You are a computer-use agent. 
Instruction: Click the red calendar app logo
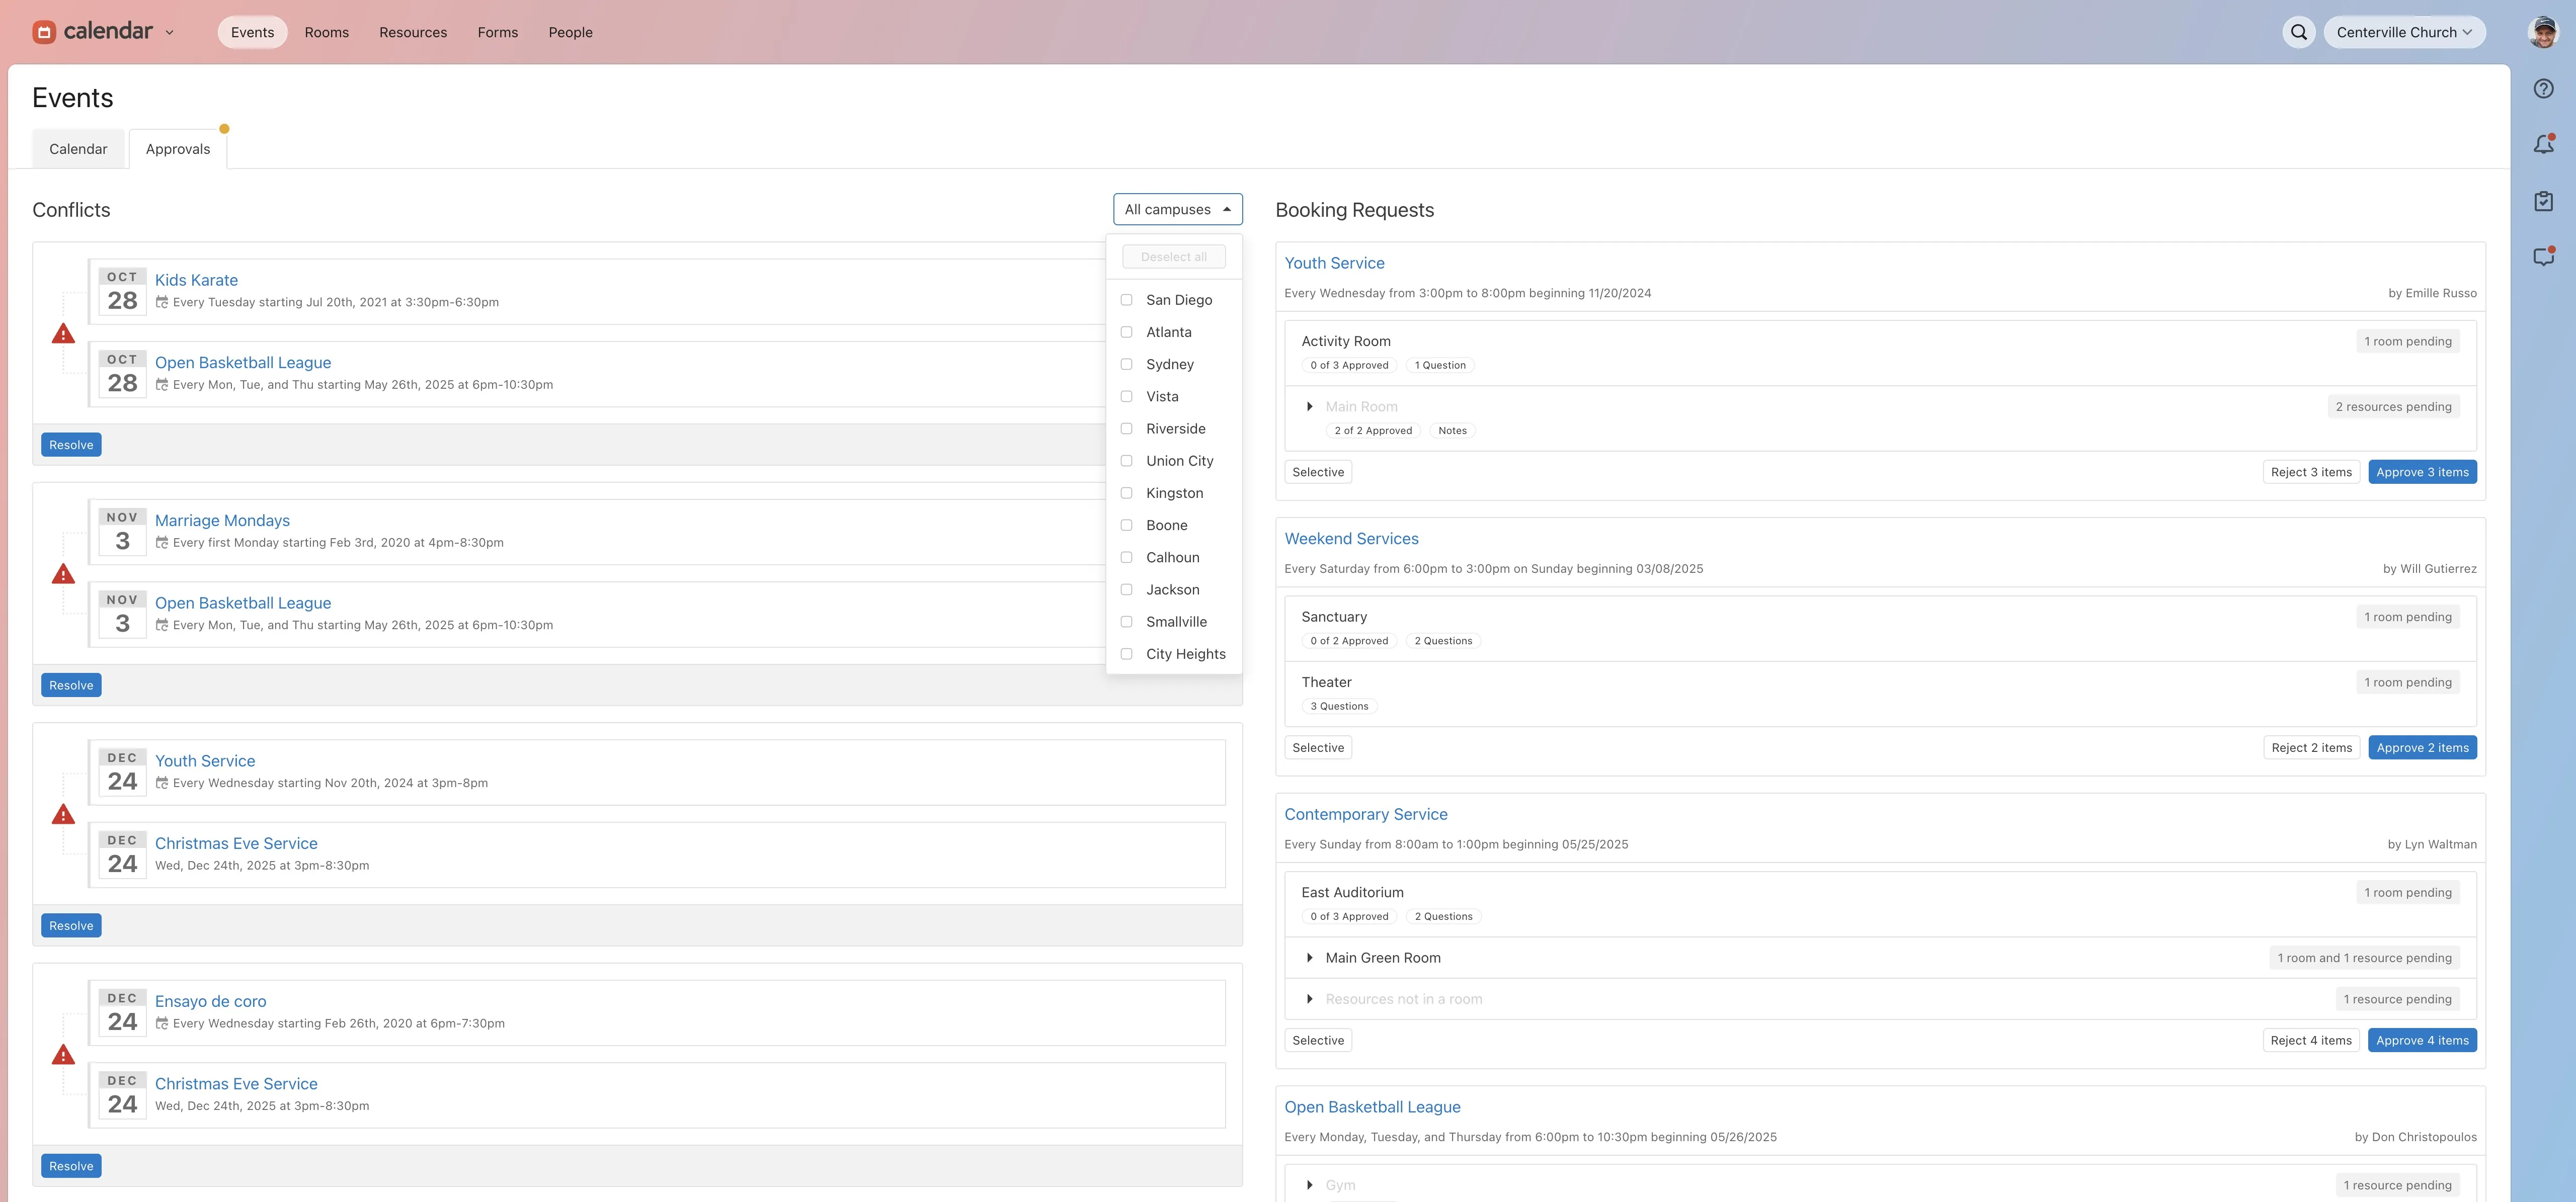click(44, 32)
